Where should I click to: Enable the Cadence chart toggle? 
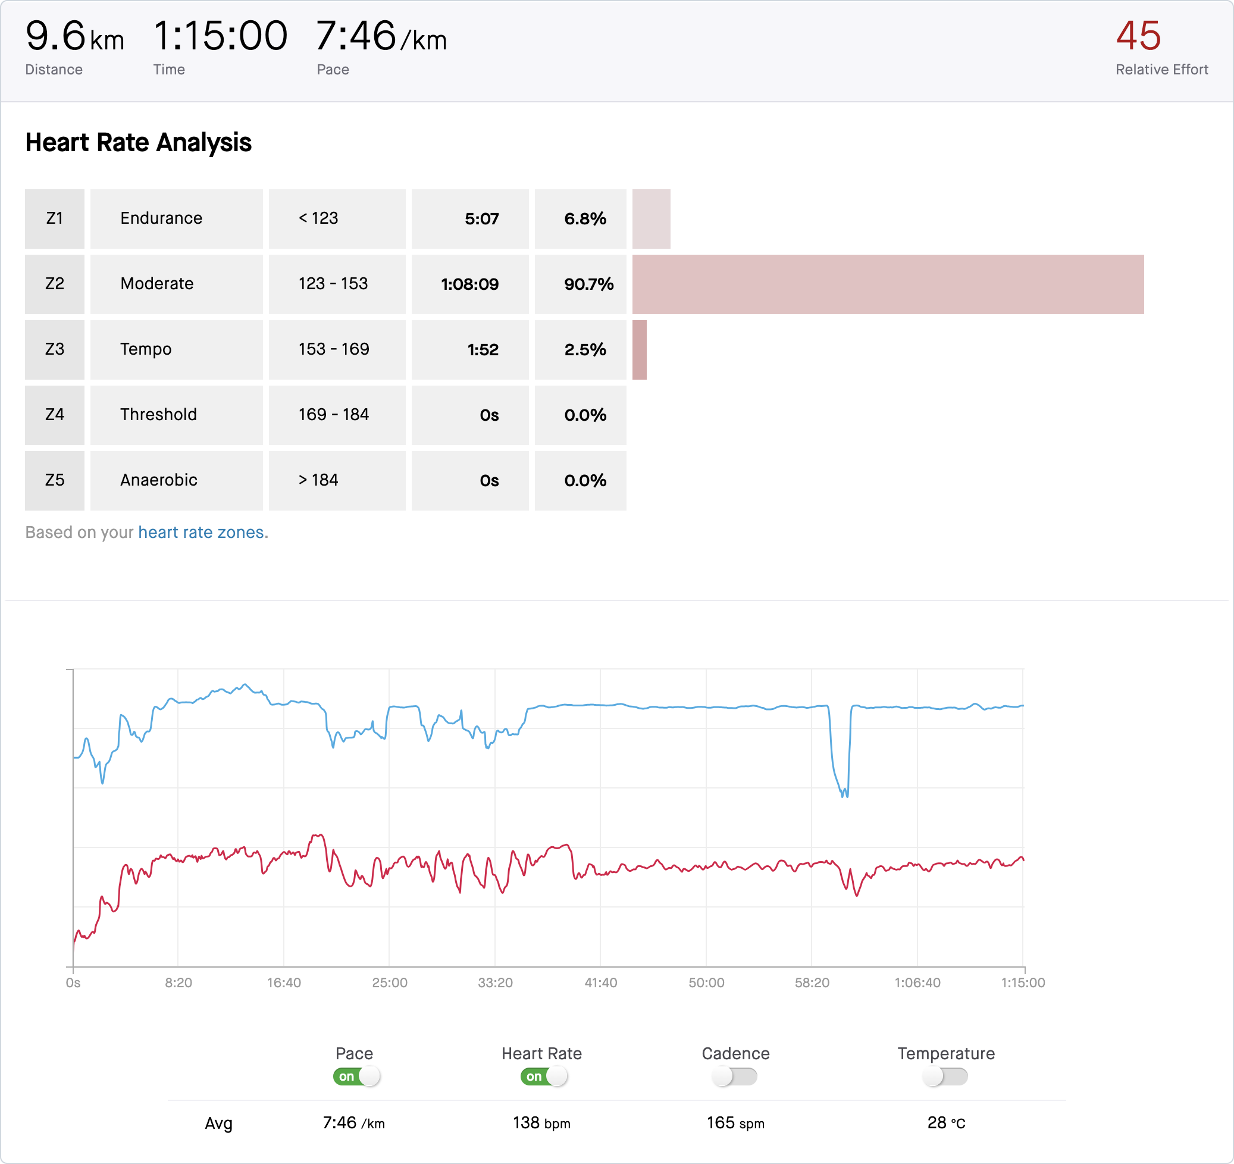(x=734, y=1076)
